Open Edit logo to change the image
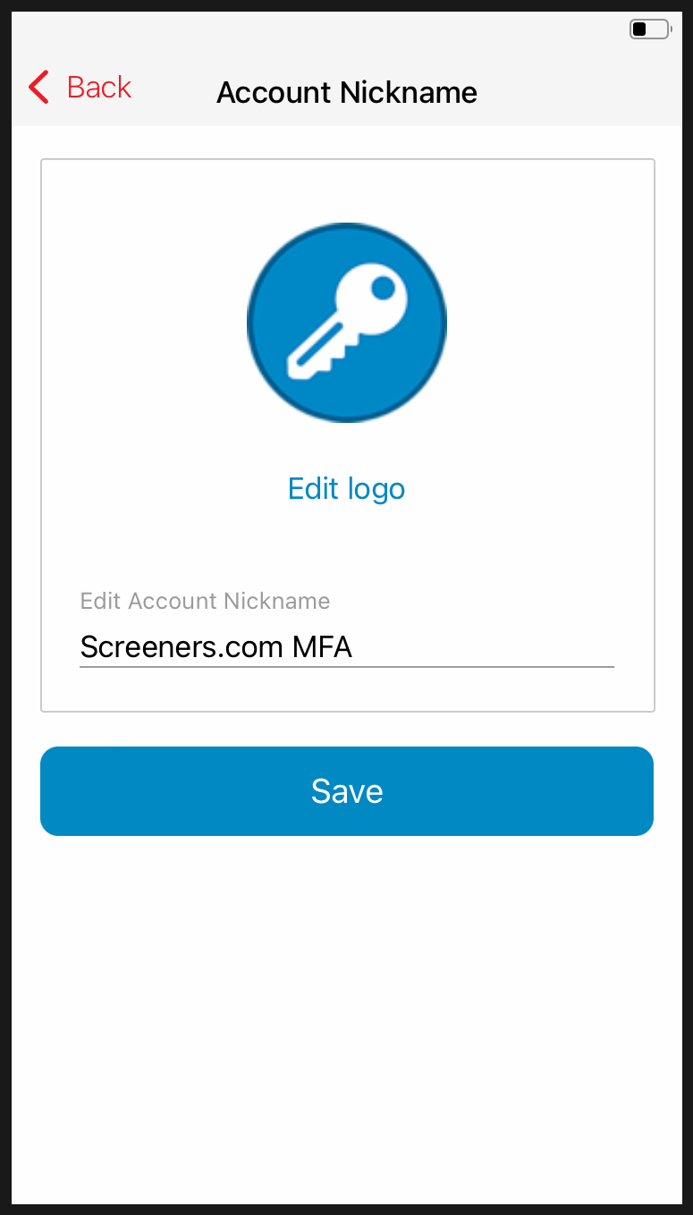Viewport: 693px width, 1215px height. click(346, 488)
